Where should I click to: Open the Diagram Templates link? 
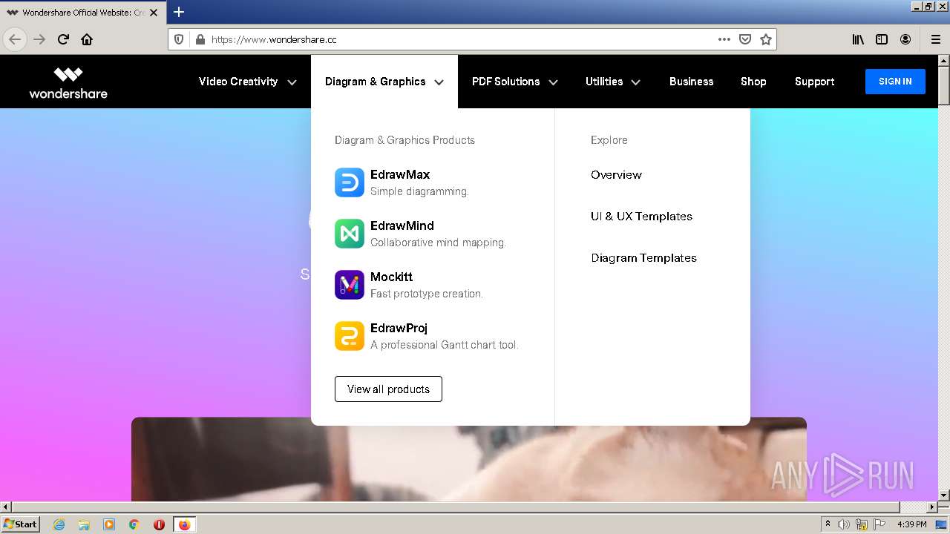[643, 258]
